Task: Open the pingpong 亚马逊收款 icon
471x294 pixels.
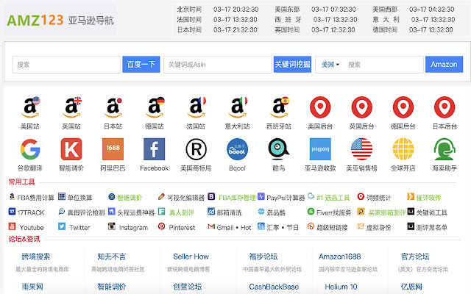Action: coord(320,149)
